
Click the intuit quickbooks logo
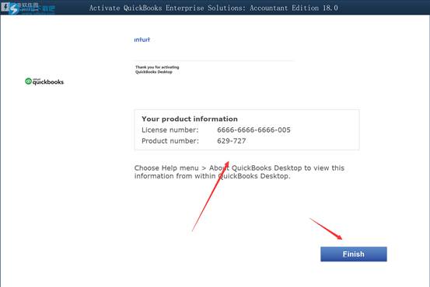[x=44, y=81]
